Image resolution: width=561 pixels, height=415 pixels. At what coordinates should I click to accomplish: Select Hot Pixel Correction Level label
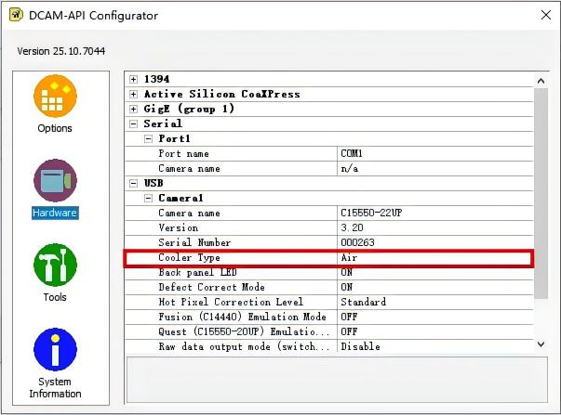[231, 302]
